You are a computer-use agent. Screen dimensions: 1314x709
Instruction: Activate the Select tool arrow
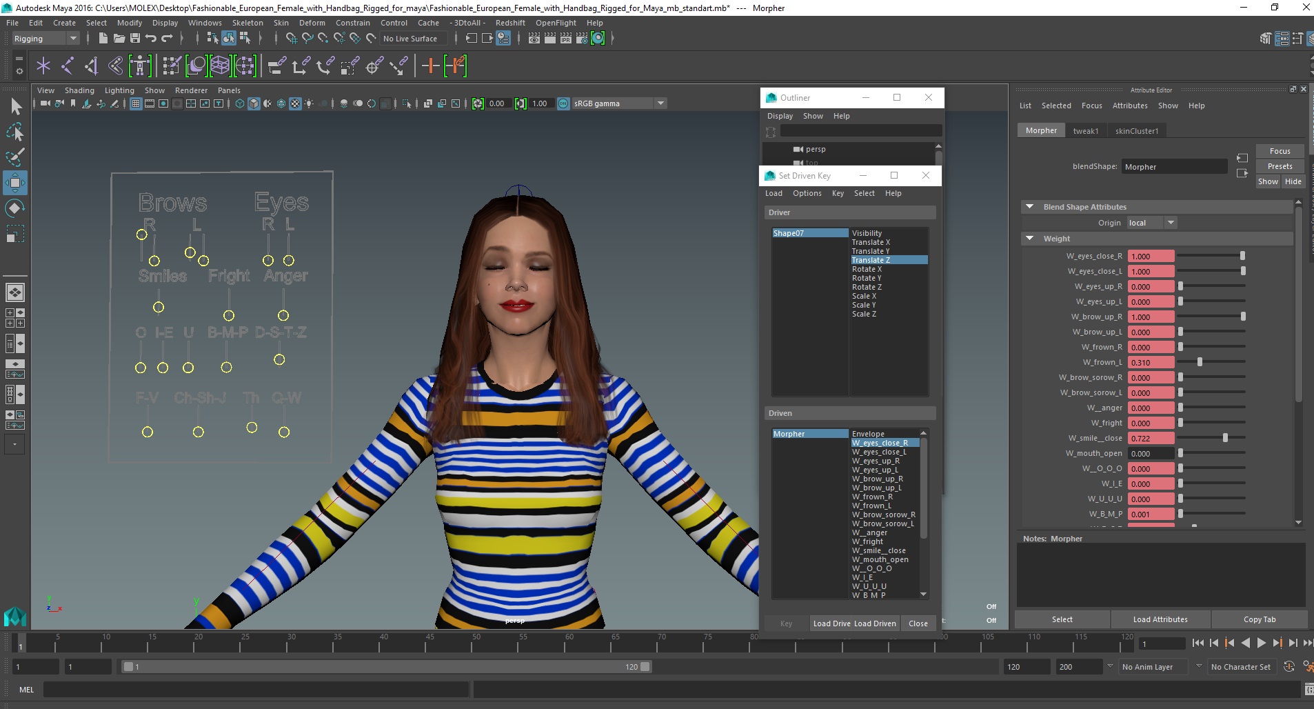point(15,106)
